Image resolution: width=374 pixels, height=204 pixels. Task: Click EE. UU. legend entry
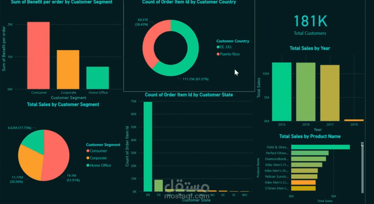click(224, 47)
